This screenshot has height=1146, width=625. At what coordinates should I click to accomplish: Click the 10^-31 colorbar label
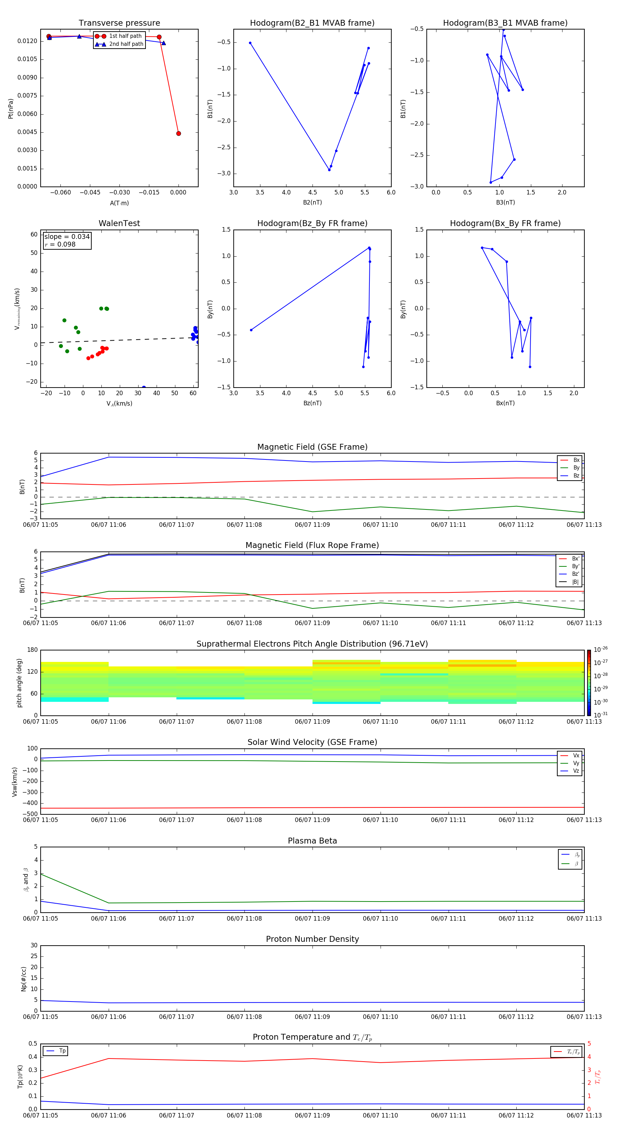601,715
